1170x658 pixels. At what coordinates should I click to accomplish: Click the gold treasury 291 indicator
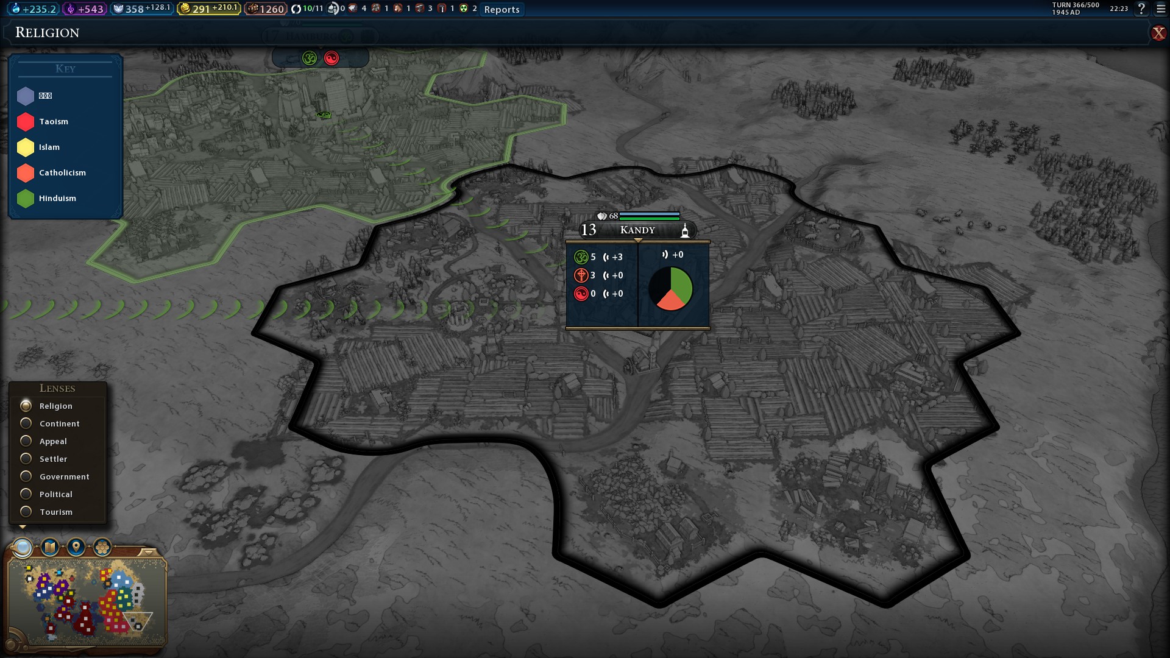coord(208,9)
